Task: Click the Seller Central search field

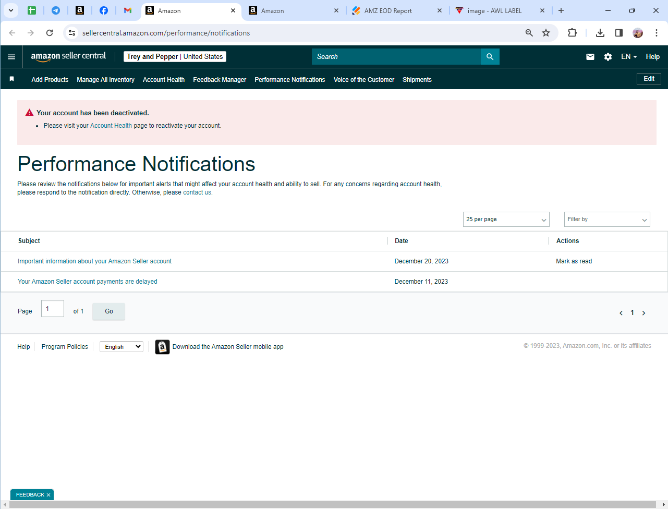Action: pyautogui.click(x=396, y=57)
